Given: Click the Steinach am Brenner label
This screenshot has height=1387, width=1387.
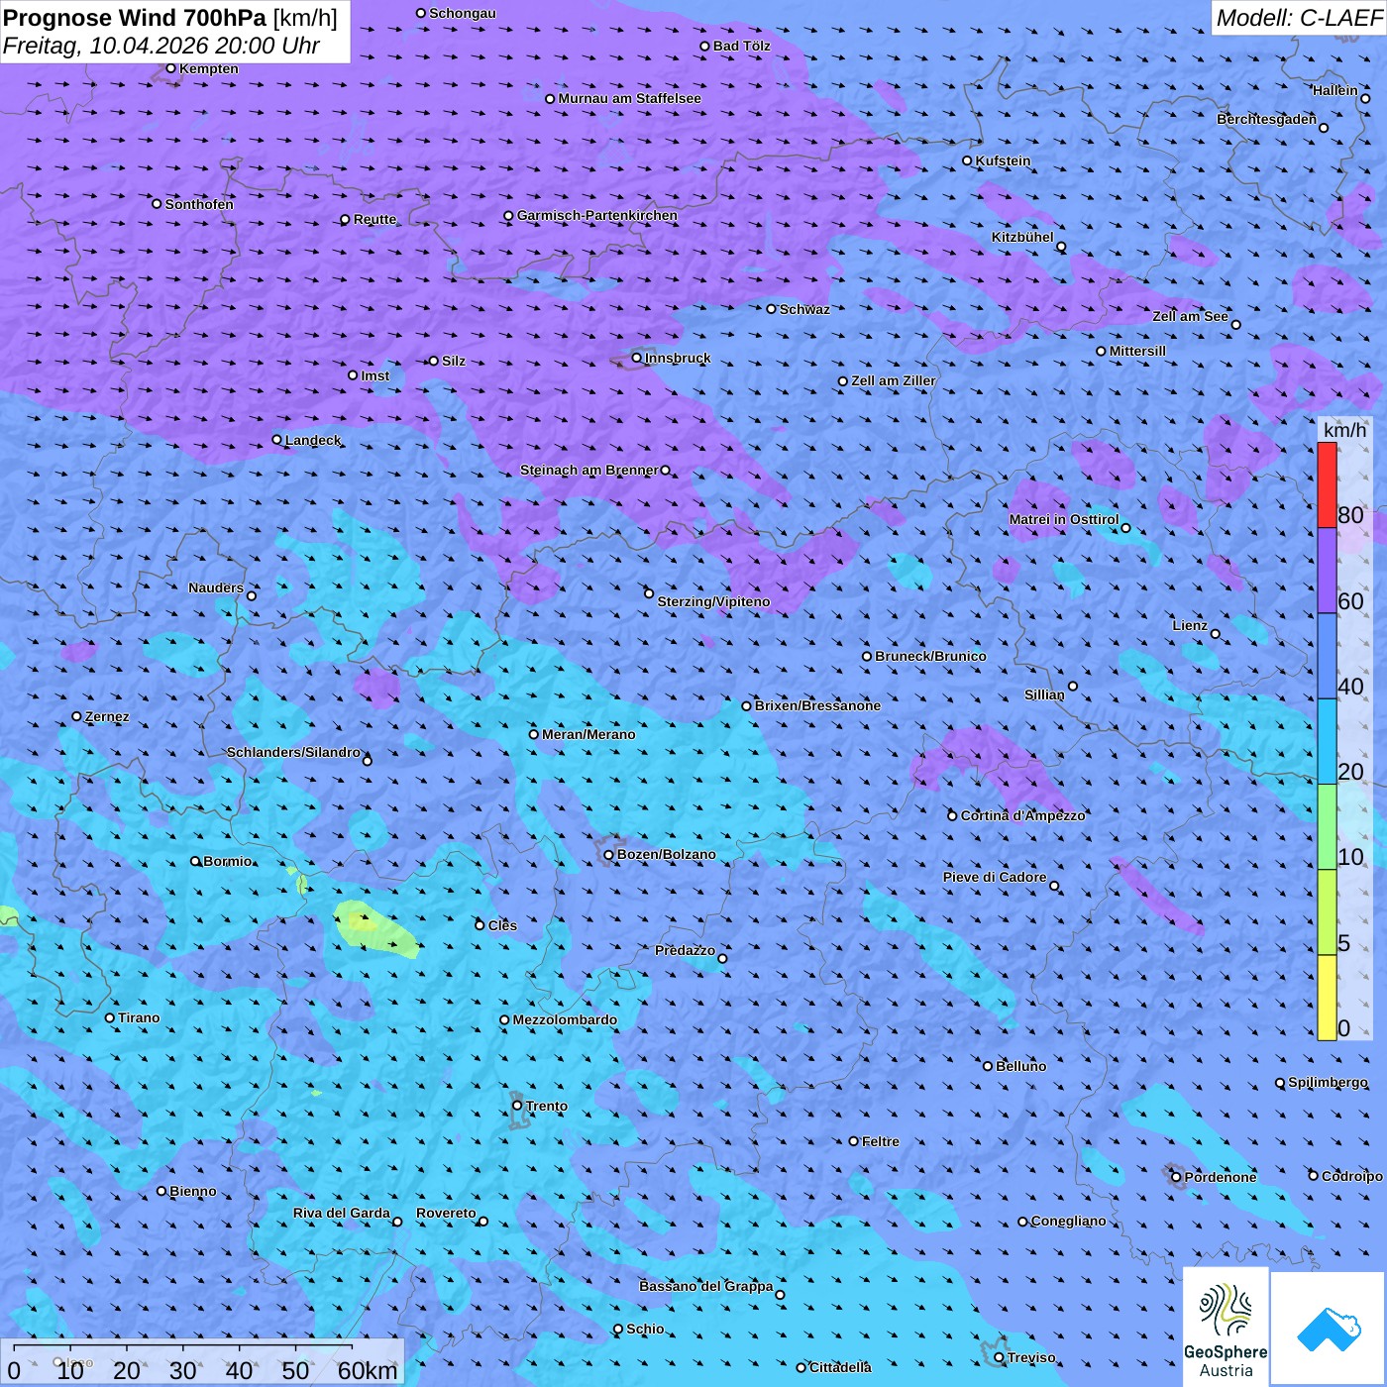Looking at the screenshot, I should (x=589, y=470).
